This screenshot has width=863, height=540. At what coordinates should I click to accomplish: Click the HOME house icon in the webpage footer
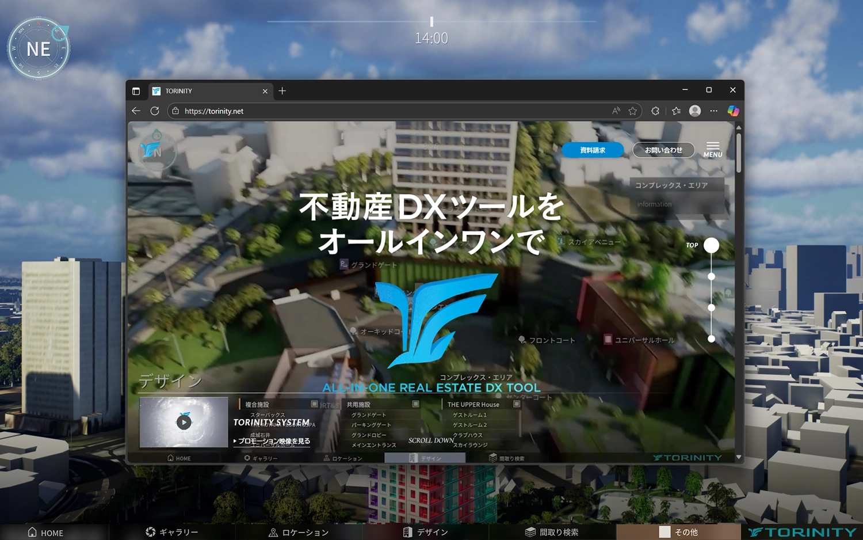click(171, 458)
